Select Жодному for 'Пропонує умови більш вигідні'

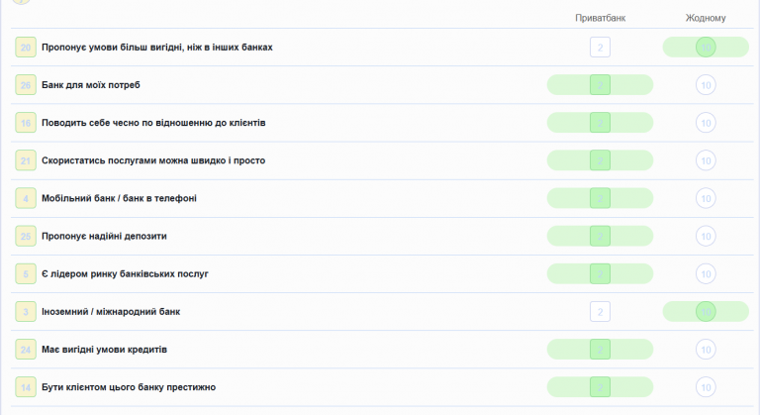(706, 48)
